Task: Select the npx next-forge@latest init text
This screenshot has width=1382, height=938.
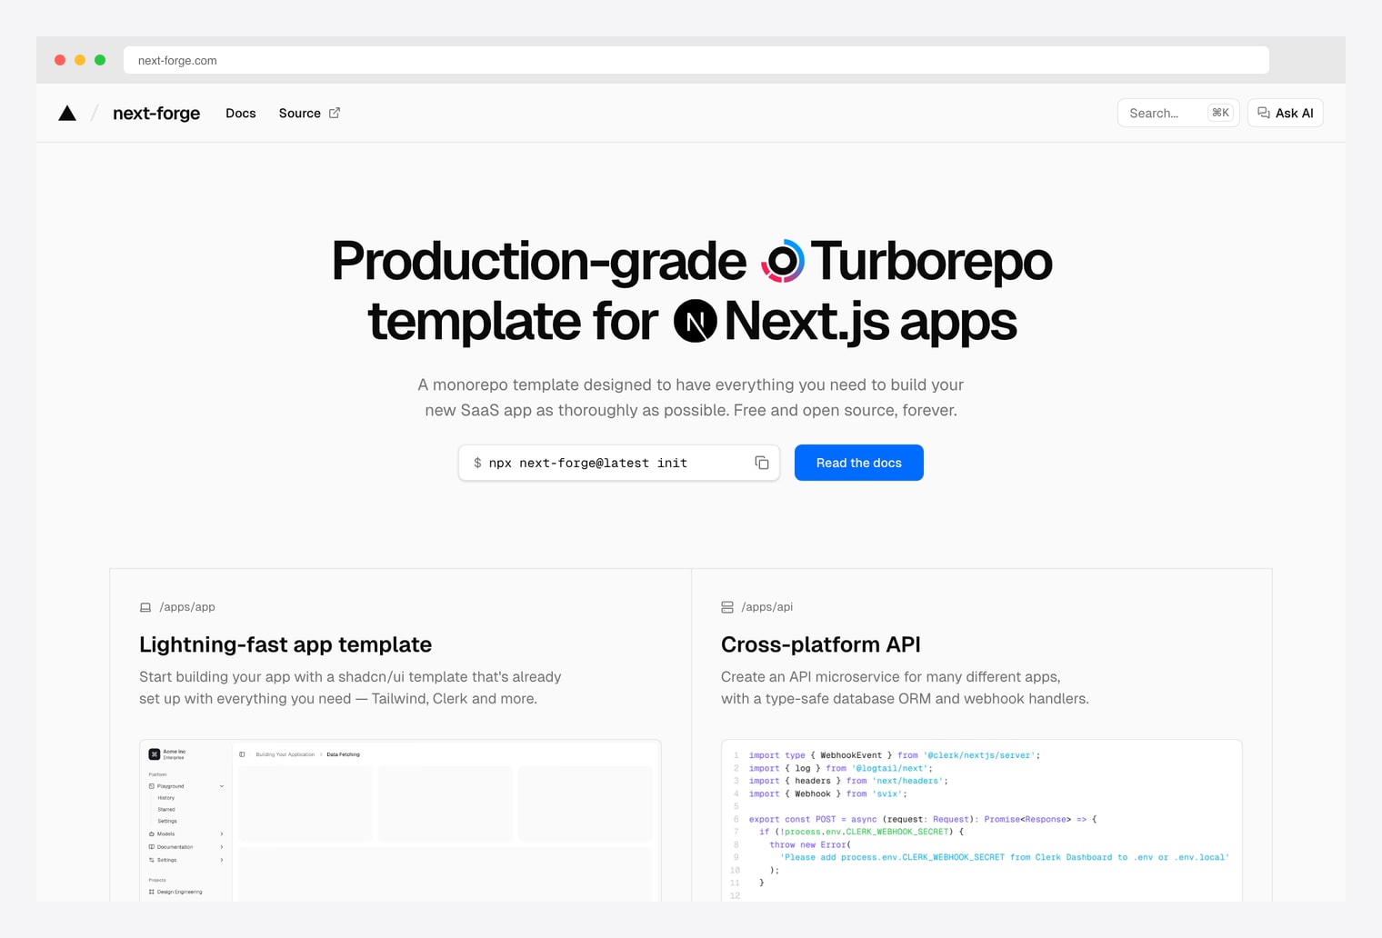Action: click(588, 463)
